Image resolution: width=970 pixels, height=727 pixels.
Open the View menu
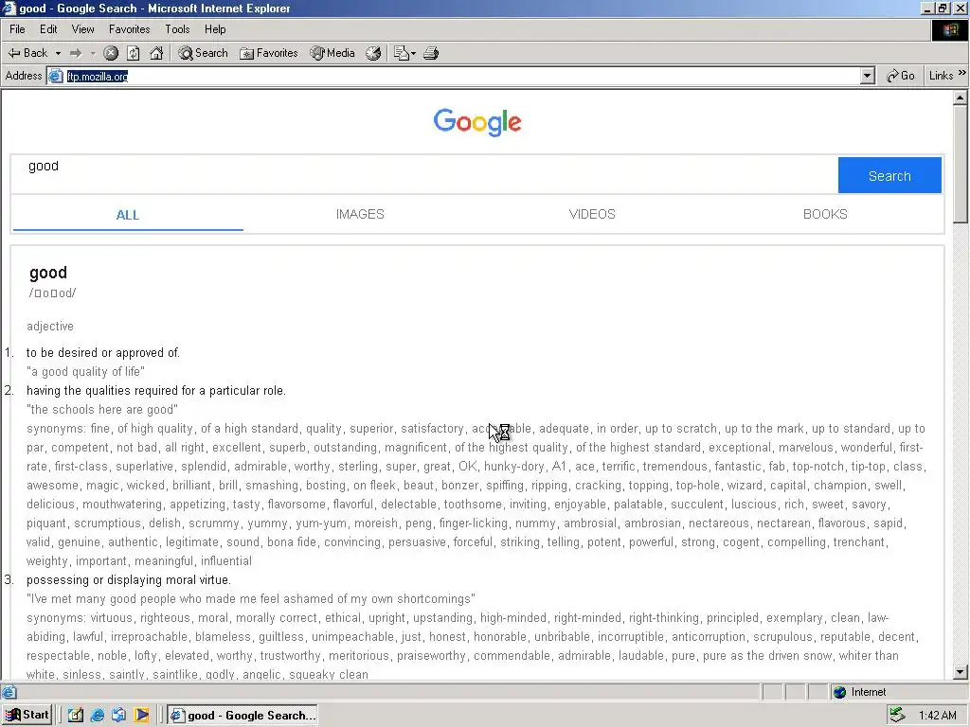(83, 29)
